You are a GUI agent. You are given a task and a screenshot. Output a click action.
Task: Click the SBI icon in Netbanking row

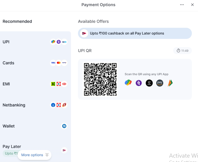[x=53, y=105]
